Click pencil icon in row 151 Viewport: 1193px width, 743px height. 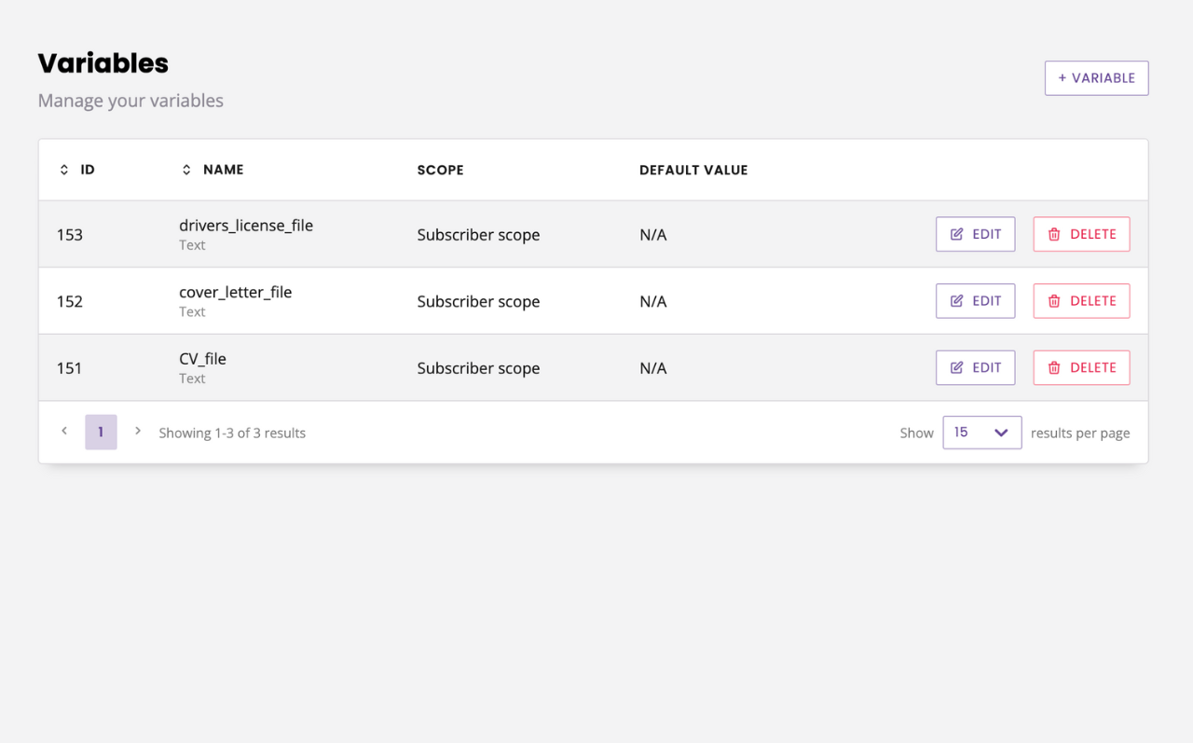956,368
